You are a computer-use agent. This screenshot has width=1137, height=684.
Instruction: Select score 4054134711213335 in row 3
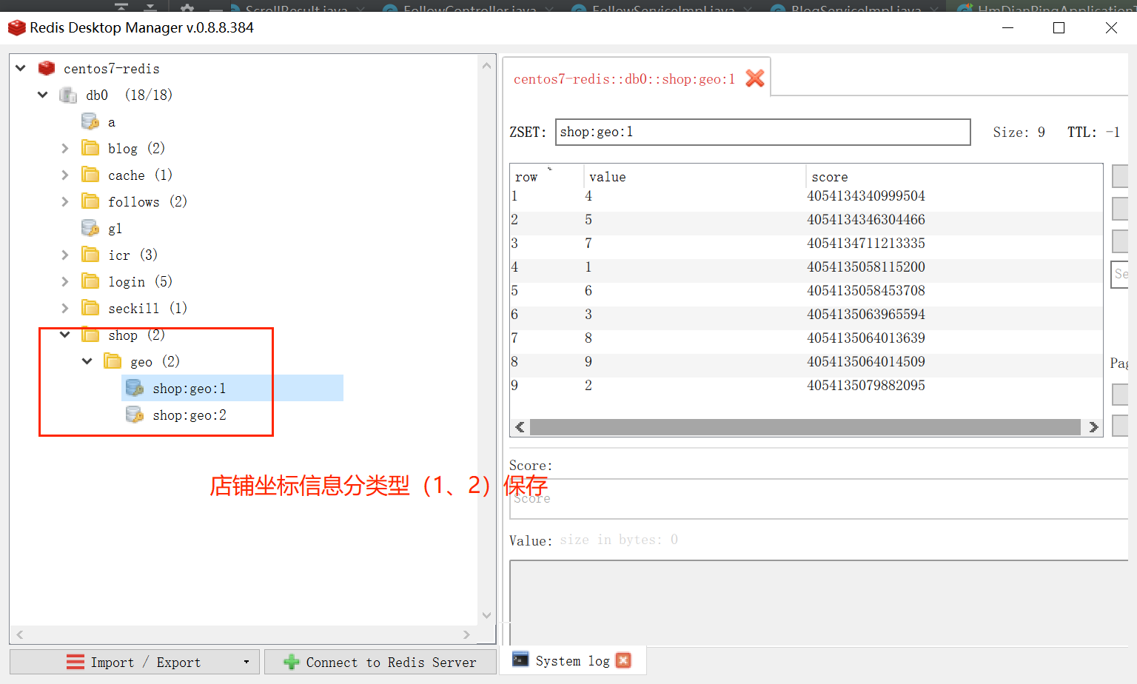point(866,244)
